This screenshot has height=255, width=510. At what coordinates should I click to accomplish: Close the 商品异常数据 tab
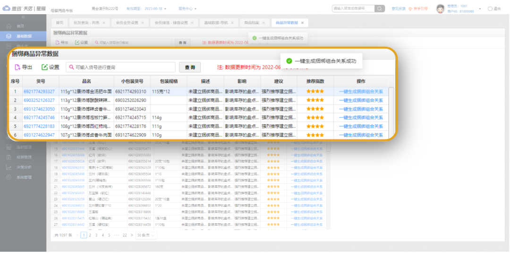(303, 23)
